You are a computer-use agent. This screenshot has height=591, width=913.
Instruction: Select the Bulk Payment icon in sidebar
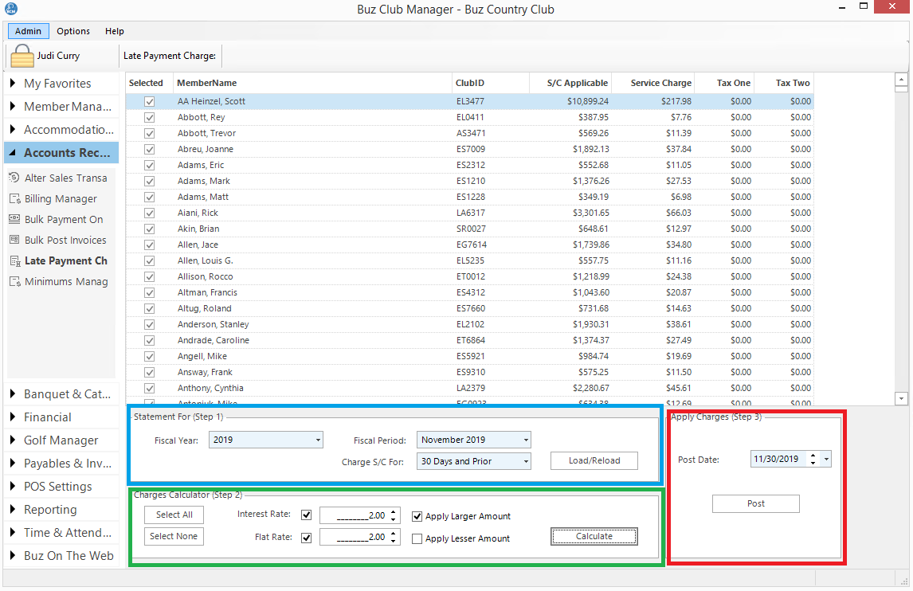pyautogui.click(x=14, y=219)
